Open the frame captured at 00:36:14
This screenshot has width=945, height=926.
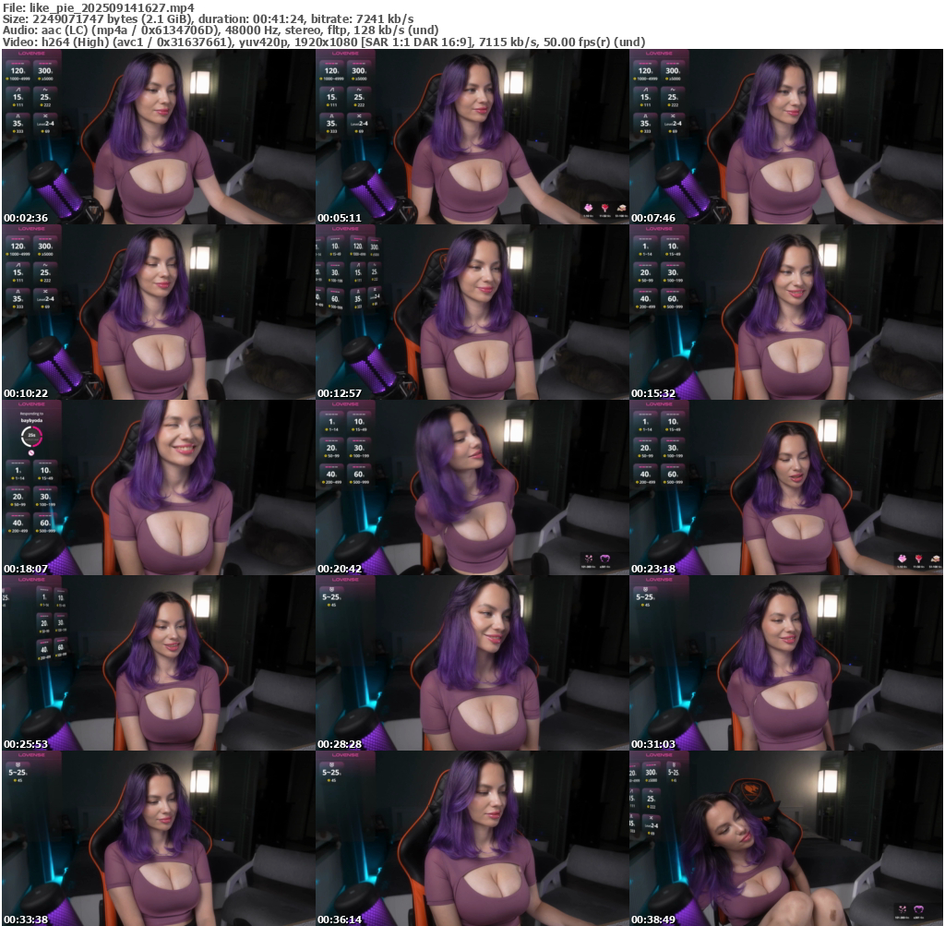[472, 838]
